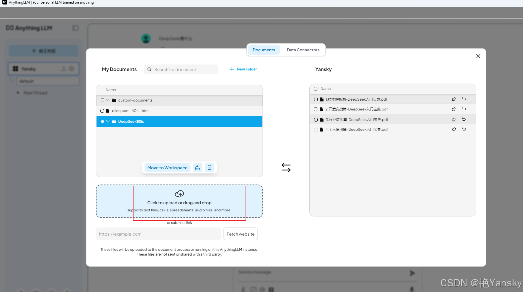This screenshot has width=523, height=292.
Task: Select the qileq.com_404_.html file name
Action: [131, 111]
